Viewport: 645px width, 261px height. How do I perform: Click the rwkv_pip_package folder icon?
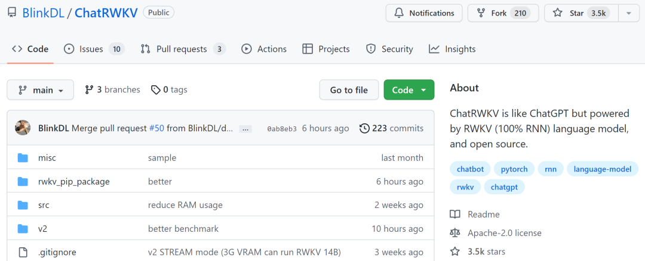click(23, 181)
